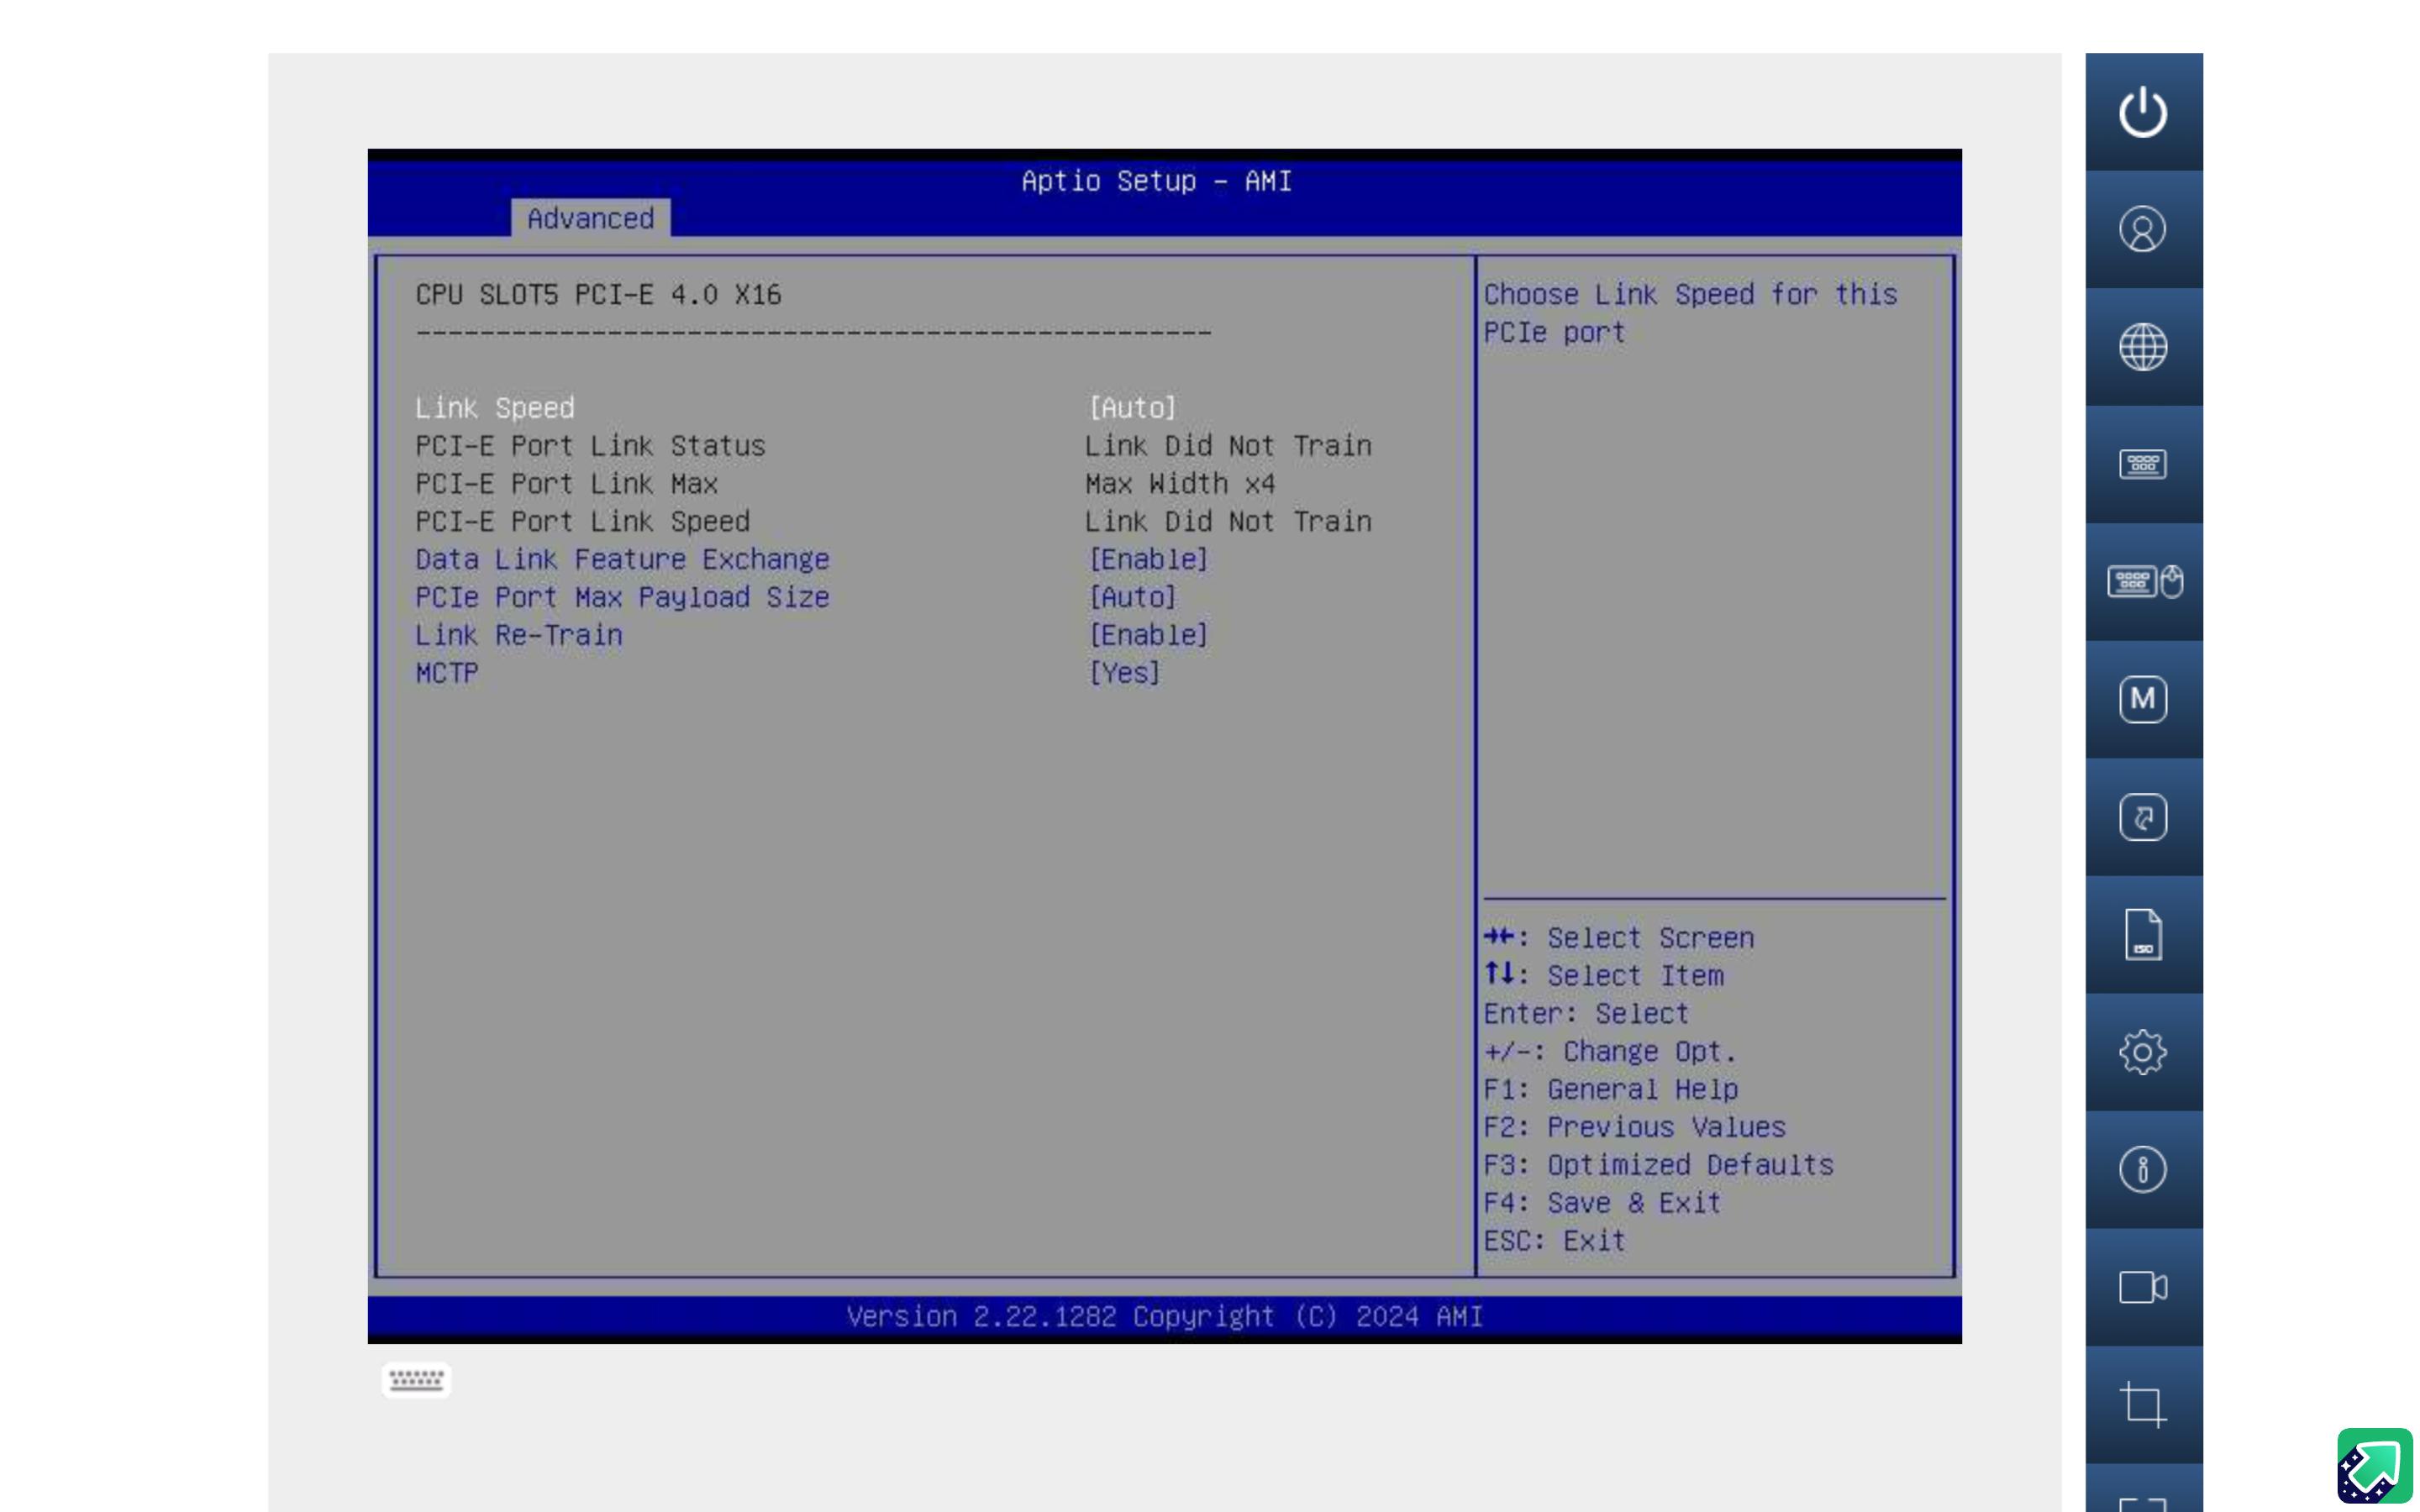Toggle the on-screen keyboard below BIOS
The width and height of the screenshot is (2420, 1512).
pos(416,1380)
